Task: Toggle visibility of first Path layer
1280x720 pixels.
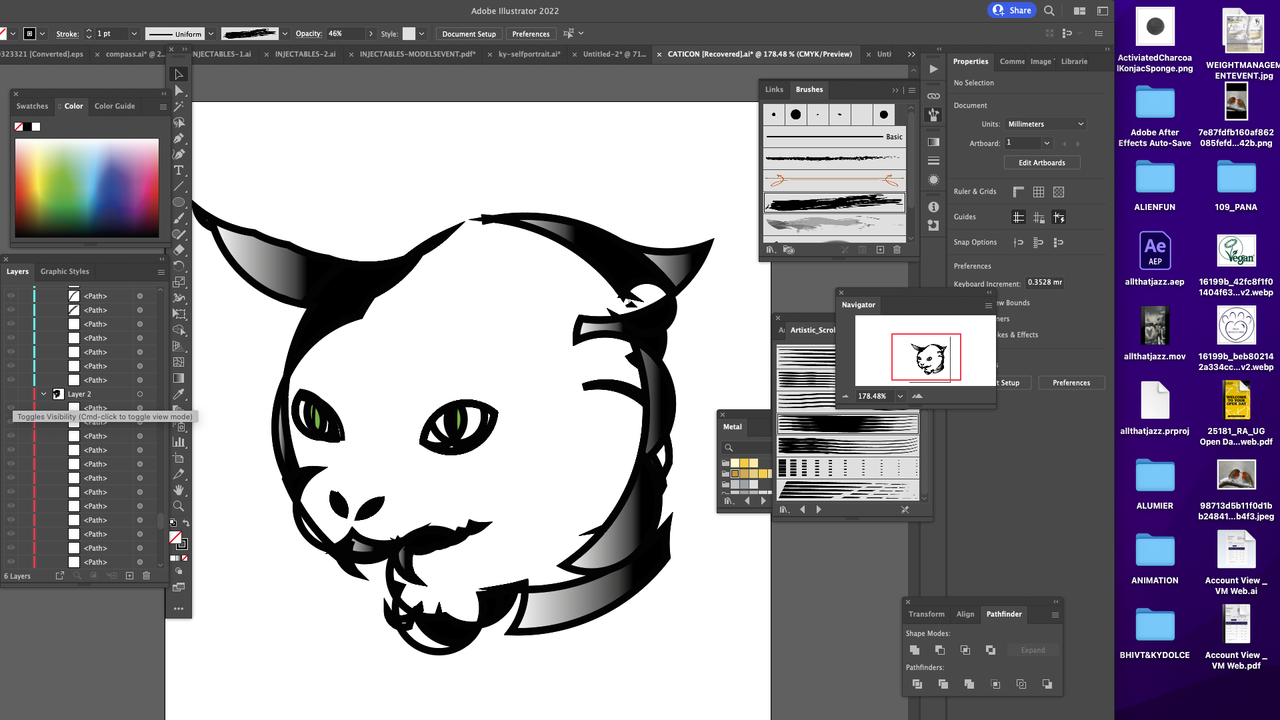Action: 11,295
